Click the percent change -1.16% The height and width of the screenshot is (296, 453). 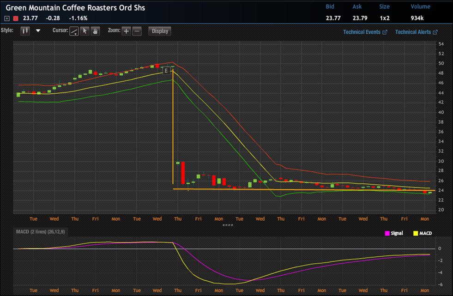pyautogui.click(x=78, y=18)
